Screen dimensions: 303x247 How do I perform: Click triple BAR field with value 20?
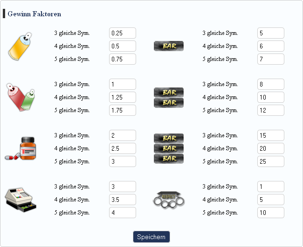(x=271, y=148)
